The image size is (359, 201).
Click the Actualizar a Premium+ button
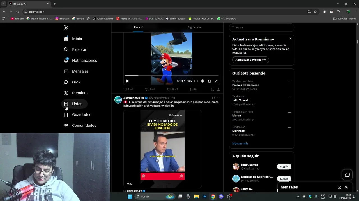pyautogui.click(x=250, y=60)
